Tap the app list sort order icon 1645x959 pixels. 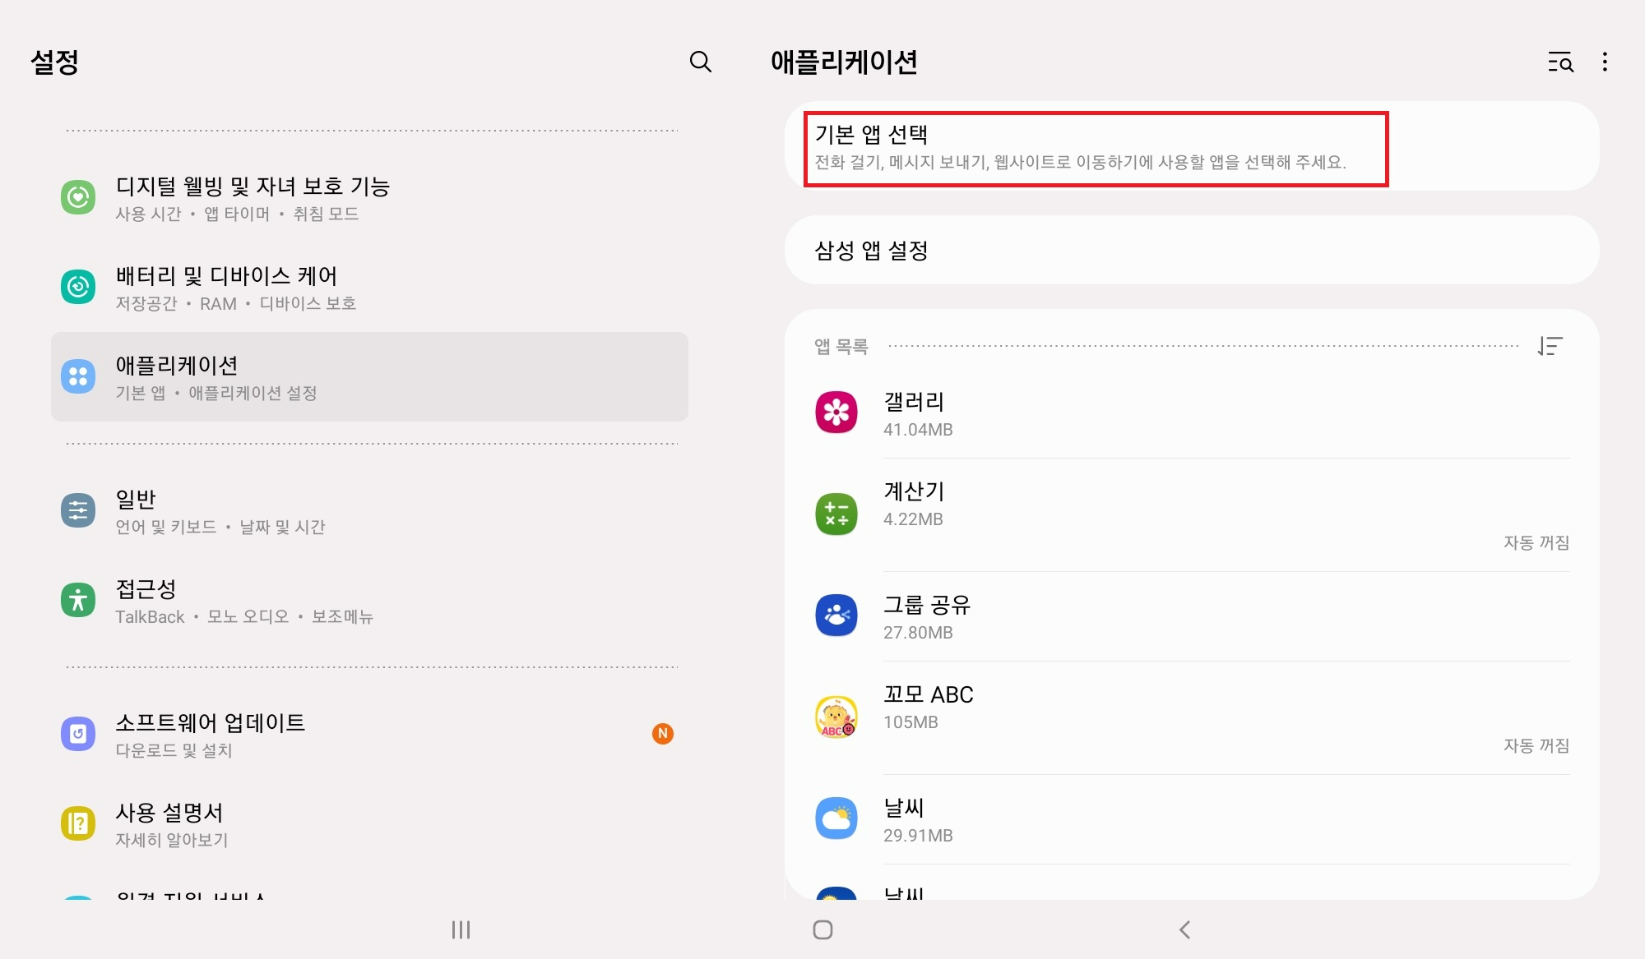(1550, 347)
